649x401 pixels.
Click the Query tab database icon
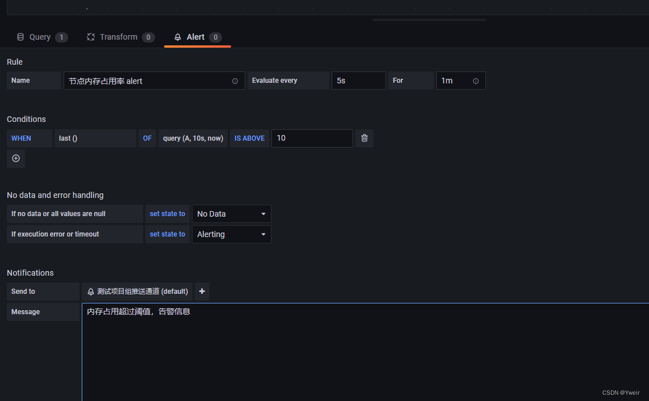[20, 36]
